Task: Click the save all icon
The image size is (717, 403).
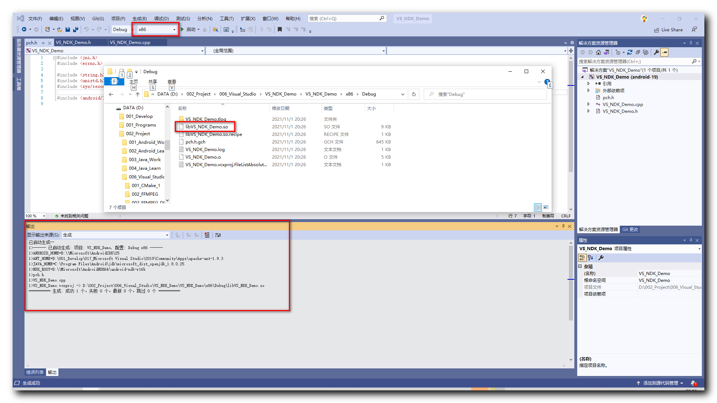Action: (x=76, y=30)
